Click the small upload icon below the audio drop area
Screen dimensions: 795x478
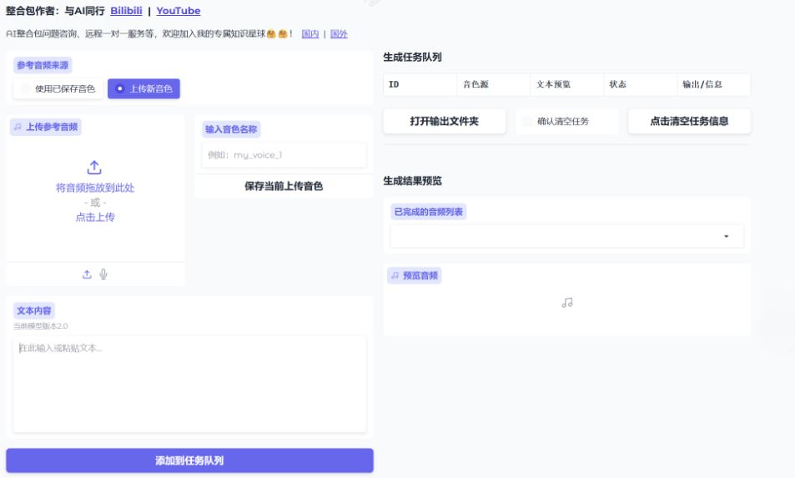click(x=87, y=274)
